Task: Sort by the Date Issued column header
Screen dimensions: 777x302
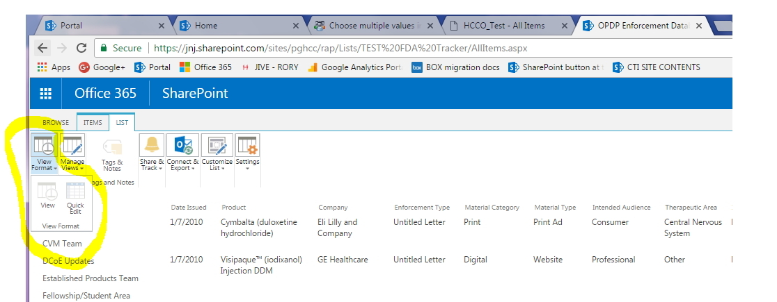Action: (188, 208)
